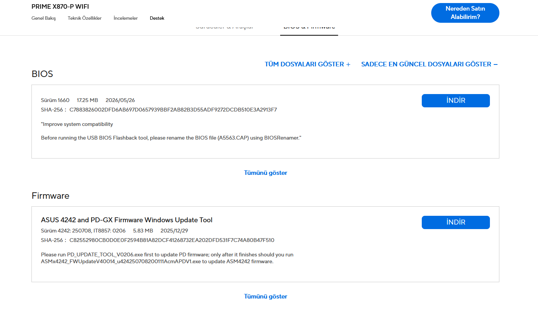
Task: Click the BIOS section heading
Action: tap(42, 74)
